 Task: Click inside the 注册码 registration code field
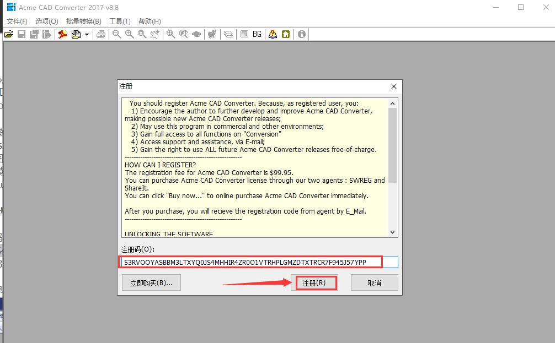click(259, 262)
